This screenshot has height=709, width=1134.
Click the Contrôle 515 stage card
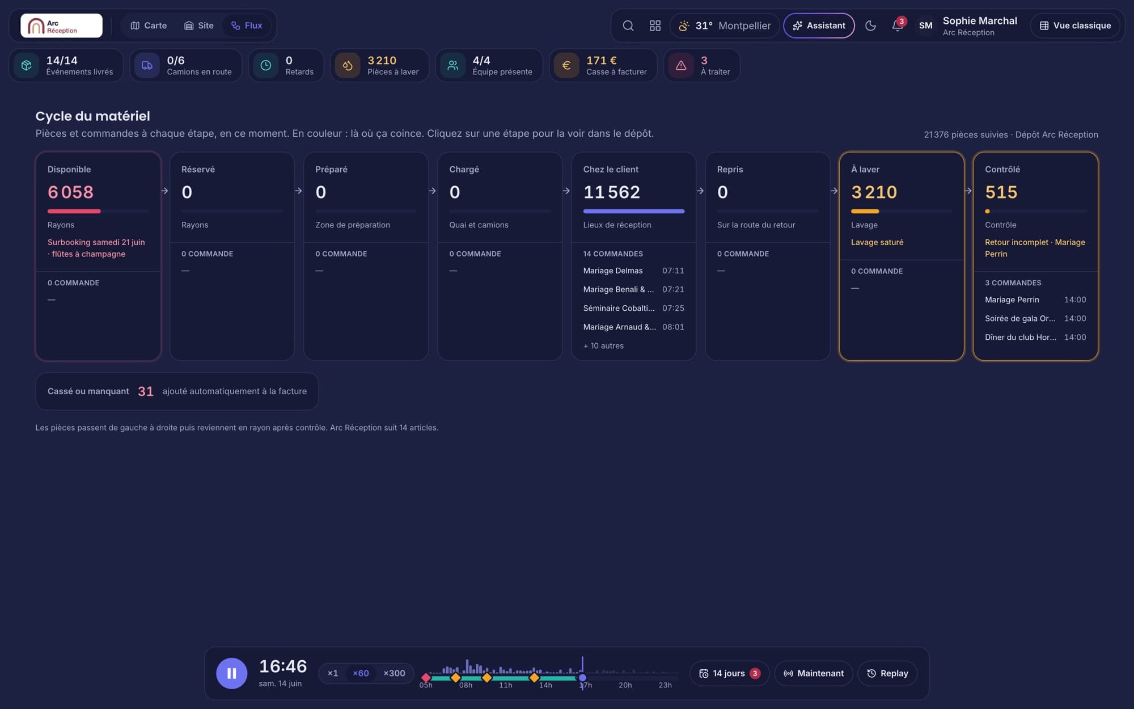pos(1035,256)
